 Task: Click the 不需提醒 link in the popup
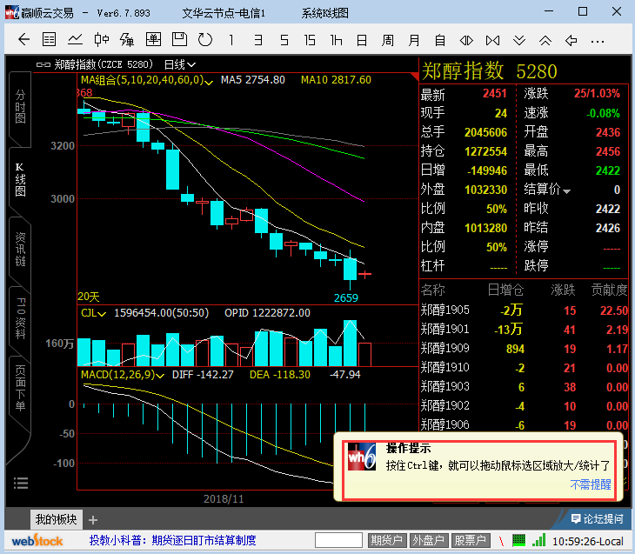pyautogui.click(x=591, y=484)
